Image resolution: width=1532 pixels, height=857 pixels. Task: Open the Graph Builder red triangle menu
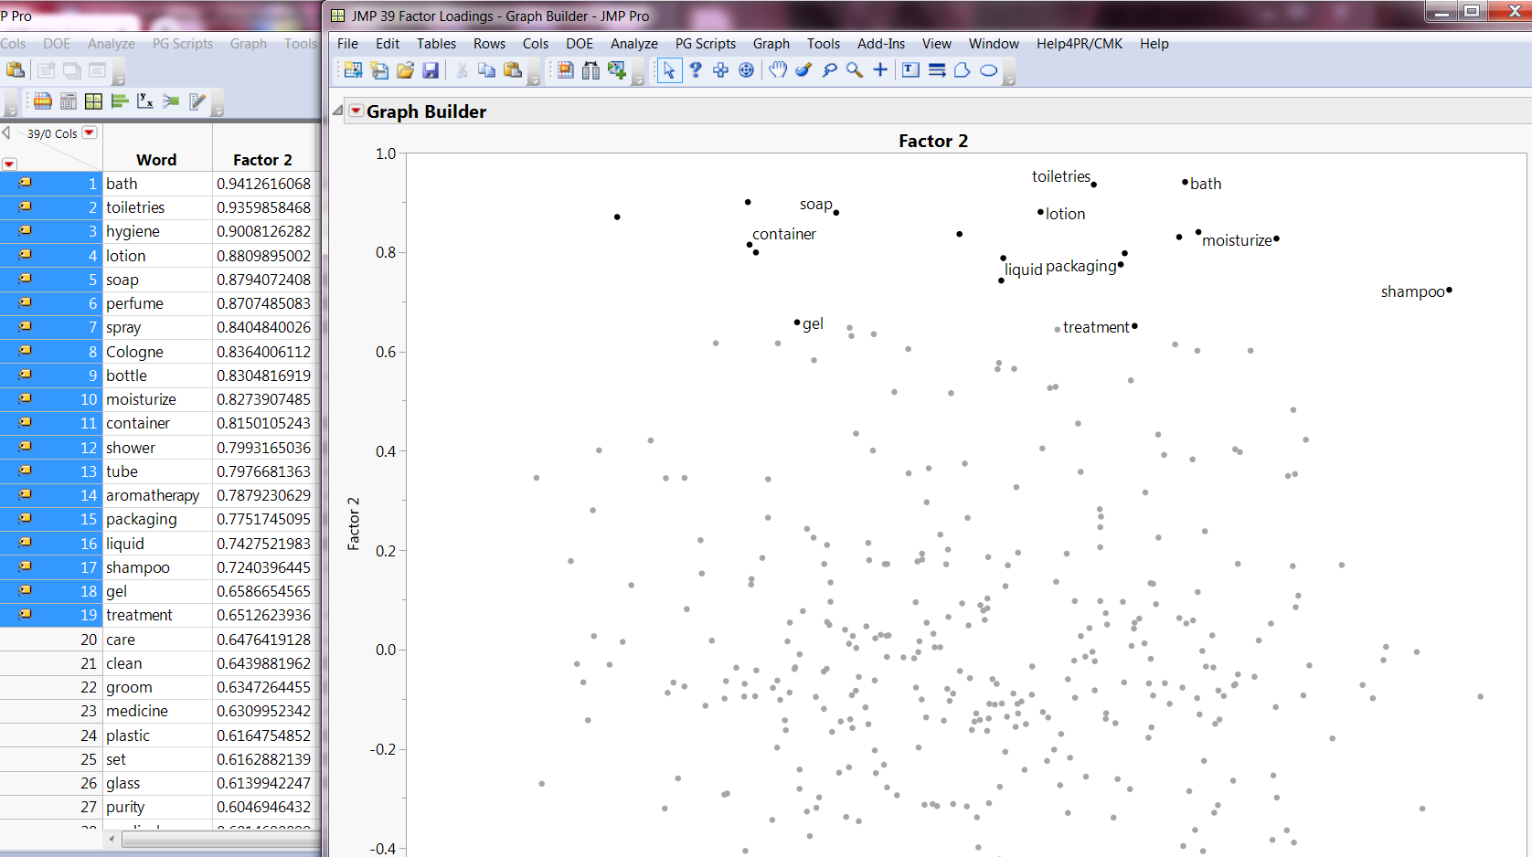[x=355, y=110]
